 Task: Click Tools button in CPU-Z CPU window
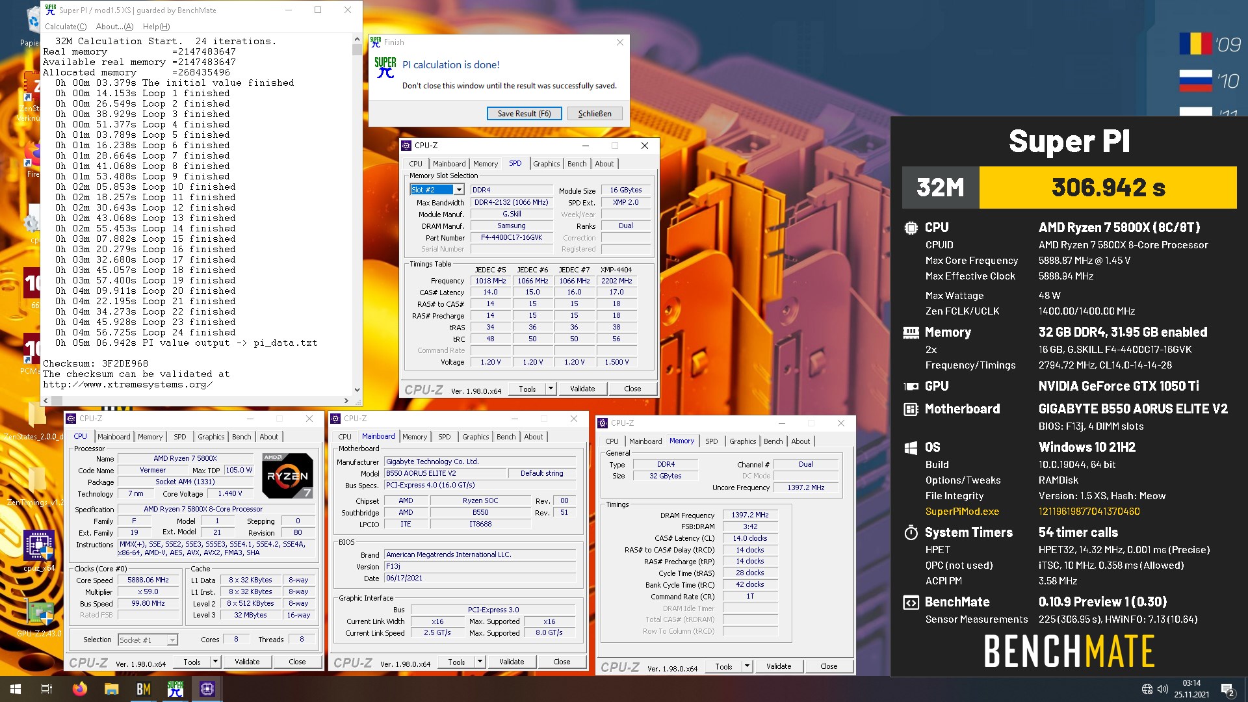tap(192, 662)
